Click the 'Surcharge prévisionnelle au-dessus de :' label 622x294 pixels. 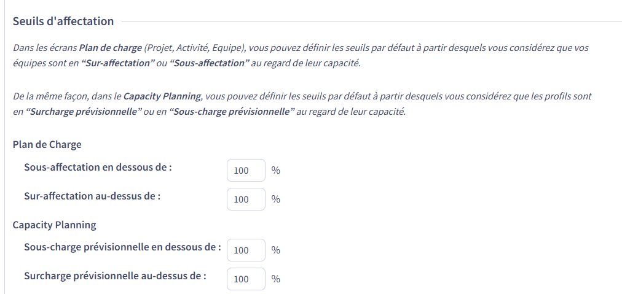point(116,276)
